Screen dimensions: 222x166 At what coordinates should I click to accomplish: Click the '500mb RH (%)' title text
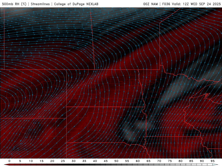[14, 4]
